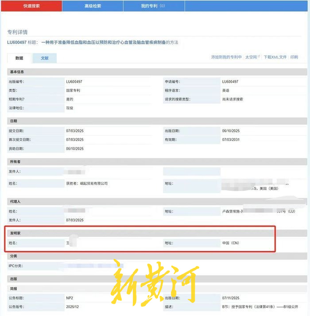310x316 pixels.
Task: Click 下载XML文件 link
Action: click(275, 57)
